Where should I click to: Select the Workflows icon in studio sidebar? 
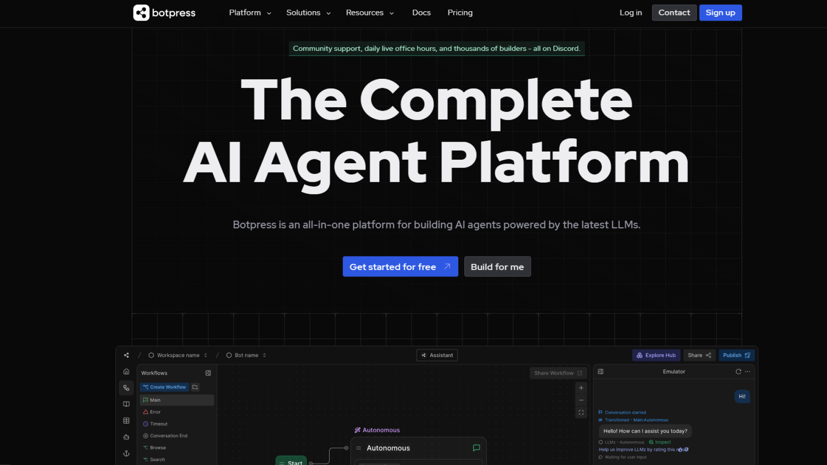click(126, 388)
